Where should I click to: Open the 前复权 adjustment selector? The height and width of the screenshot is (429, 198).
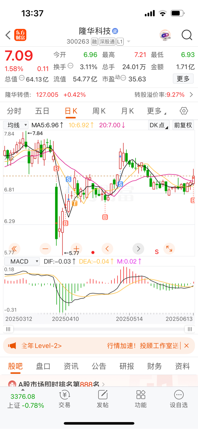(183, 125)
